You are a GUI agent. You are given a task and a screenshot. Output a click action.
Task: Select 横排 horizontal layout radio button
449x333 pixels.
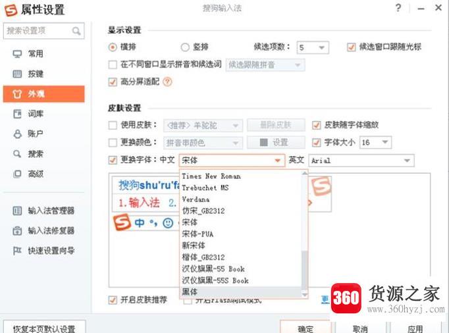pos(113,47)
